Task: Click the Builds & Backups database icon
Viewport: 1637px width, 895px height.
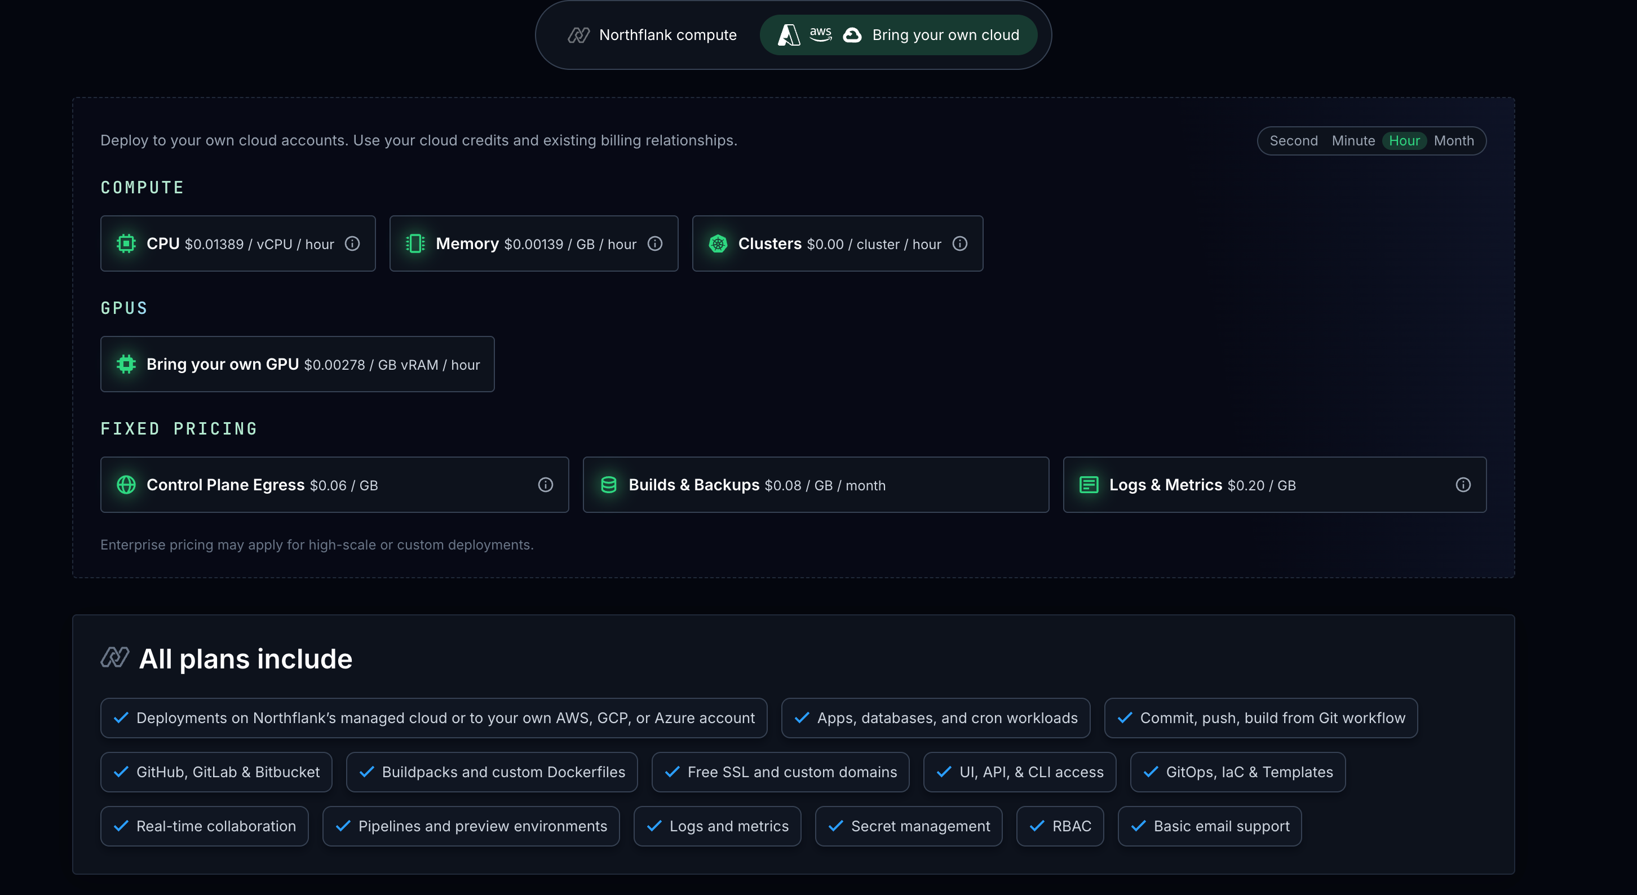Action: coord(608,485)
